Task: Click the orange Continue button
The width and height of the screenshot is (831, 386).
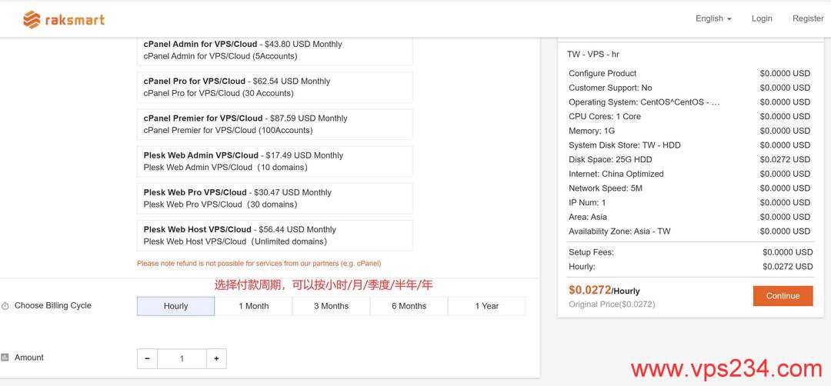Action: (x=783, y=296)
